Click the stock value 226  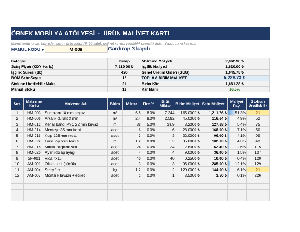tap(258, 175)
